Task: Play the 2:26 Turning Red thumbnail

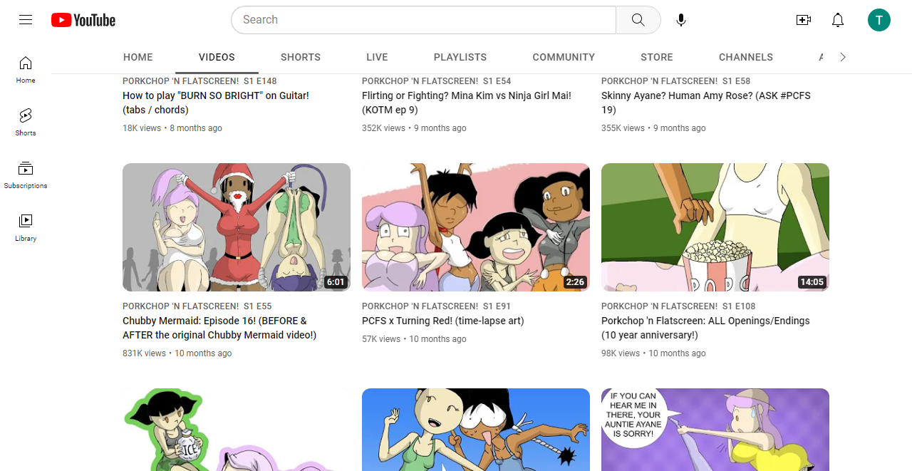Action: pyautogui.click(x=476, y=227)
